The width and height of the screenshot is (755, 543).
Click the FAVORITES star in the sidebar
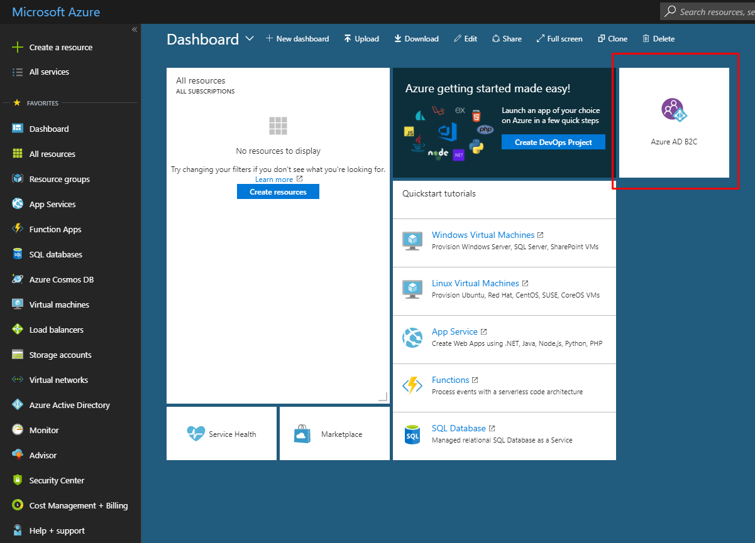[x=17, y=103]
